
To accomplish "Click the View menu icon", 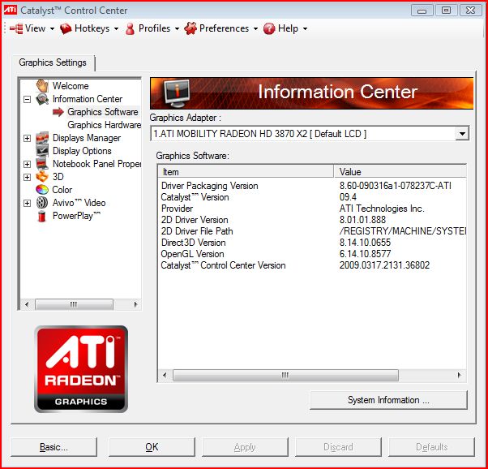I will [x=16, y=28].
